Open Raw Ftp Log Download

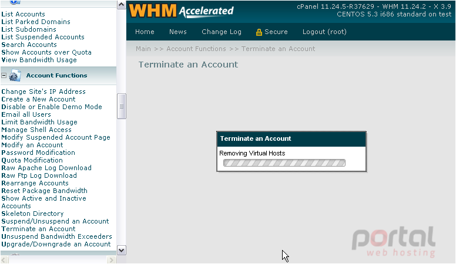(x=39, y=175)
